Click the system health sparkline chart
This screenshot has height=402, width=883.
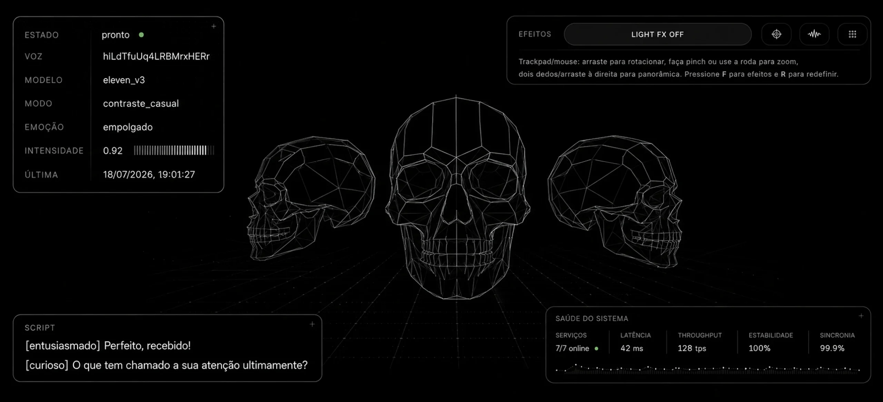coord(708,369)
